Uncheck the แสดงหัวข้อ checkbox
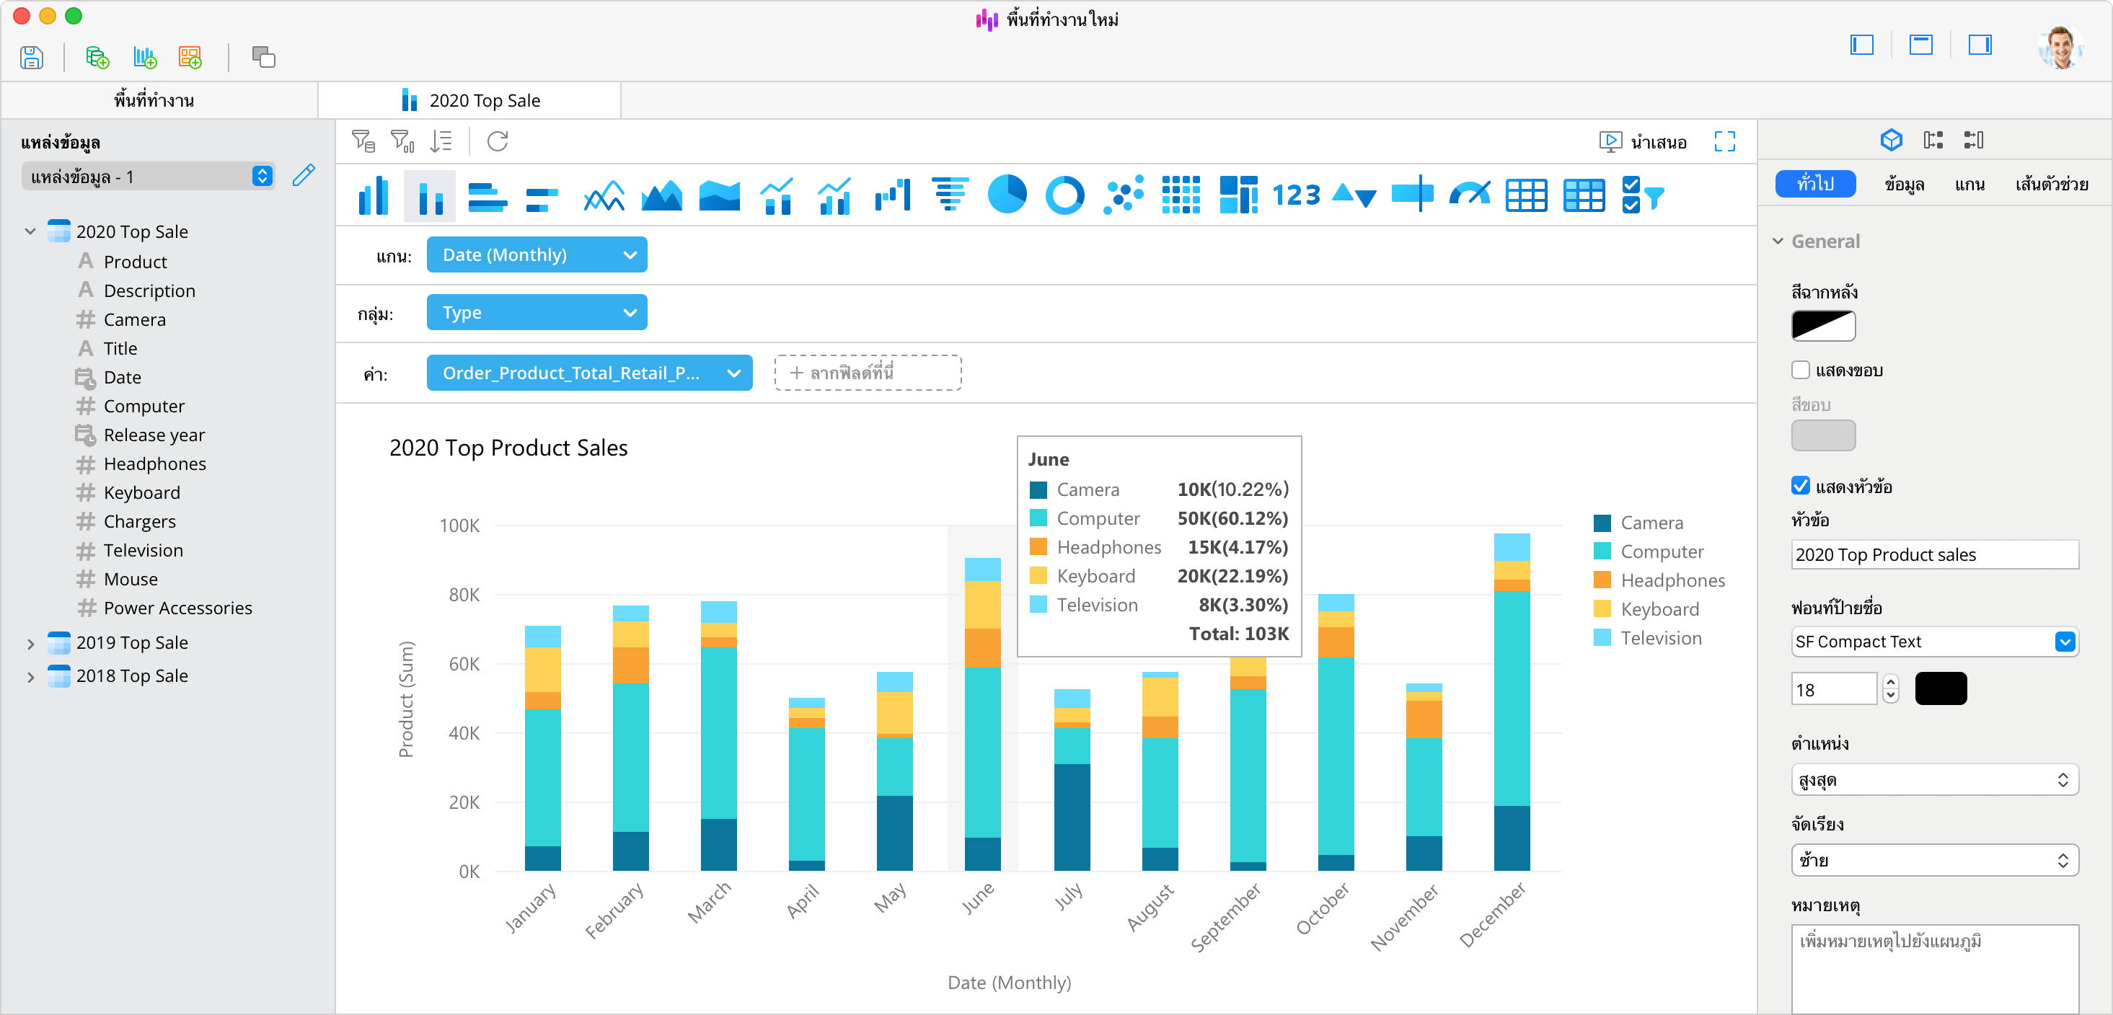The image size is (2113, 1015). (1801, 486)
